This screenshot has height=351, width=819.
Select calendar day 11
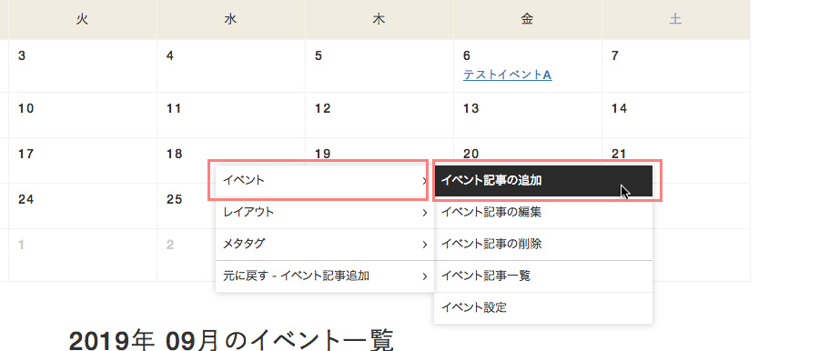point(174,108)
